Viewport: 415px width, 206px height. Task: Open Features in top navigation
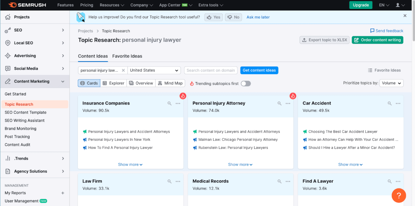click(x=65, y=5)
